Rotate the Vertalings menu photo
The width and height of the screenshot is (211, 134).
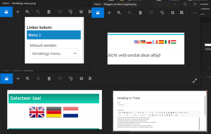click(70, 12)
